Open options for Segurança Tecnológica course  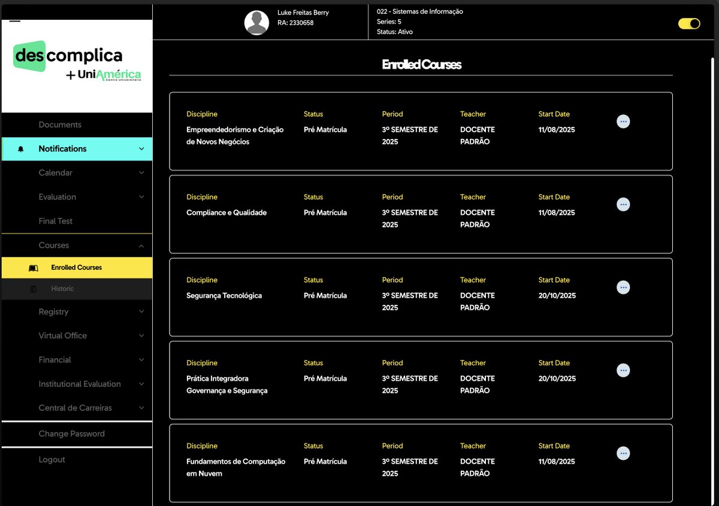point(623,287)
